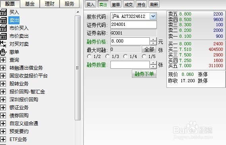Select the 1/4 radio option
This screenshot has width=226, height=145.
126,56
